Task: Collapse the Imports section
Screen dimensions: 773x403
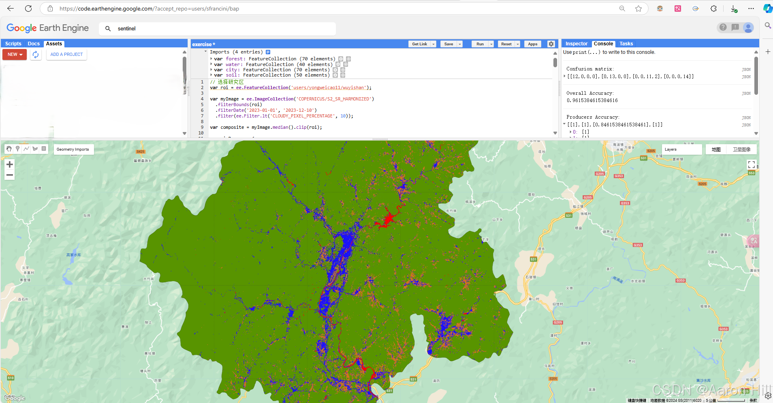Action: click(206, 51)
